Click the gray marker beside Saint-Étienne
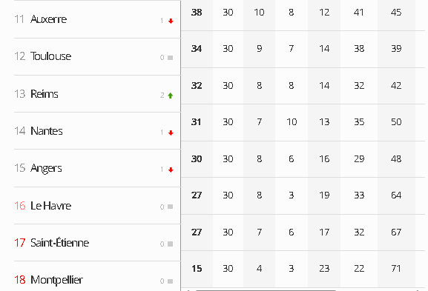 tap(171, 244)
